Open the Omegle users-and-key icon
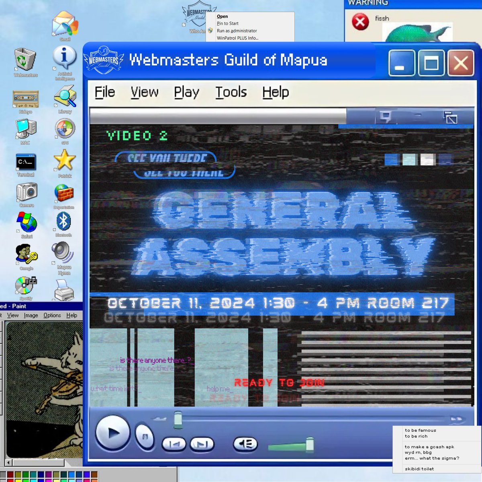Screen dimensions: 482x482 pyautogui.click(x=27, y=254)
